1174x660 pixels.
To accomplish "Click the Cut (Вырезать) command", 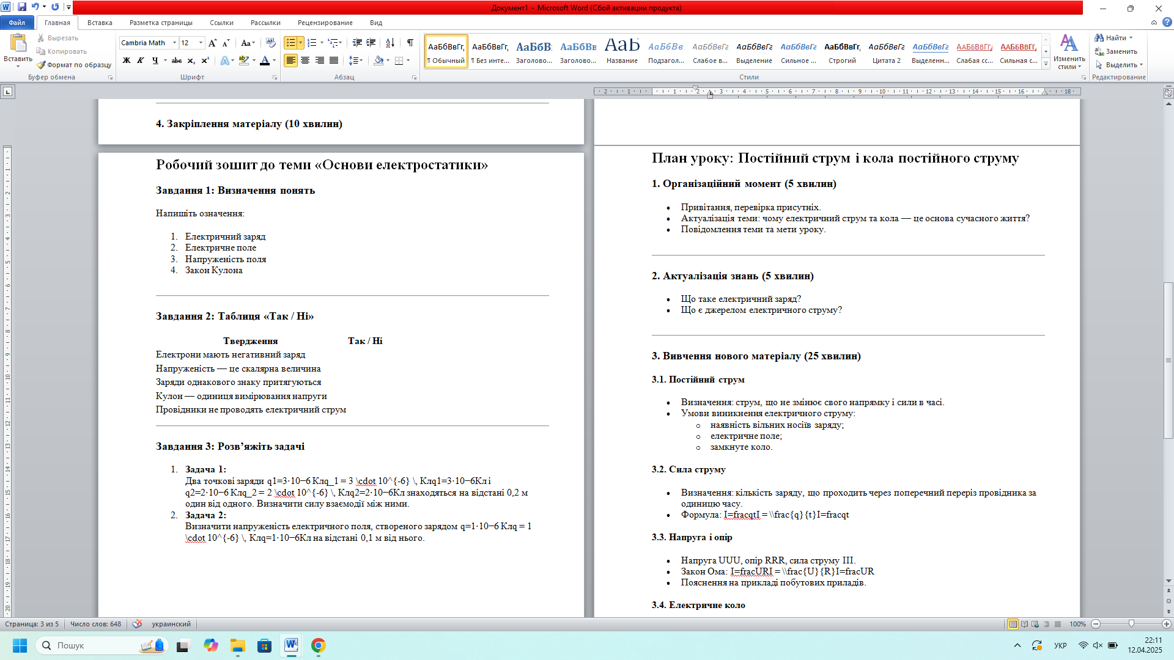I will 57,38.
